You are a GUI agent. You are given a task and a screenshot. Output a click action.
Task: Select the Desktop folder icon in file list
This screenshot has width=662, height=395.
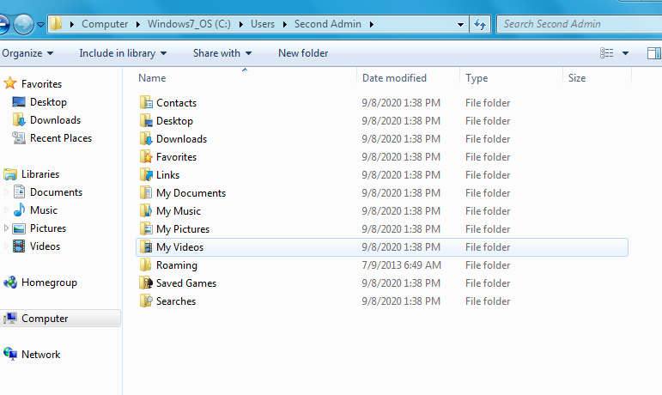(x=146, y=121)
